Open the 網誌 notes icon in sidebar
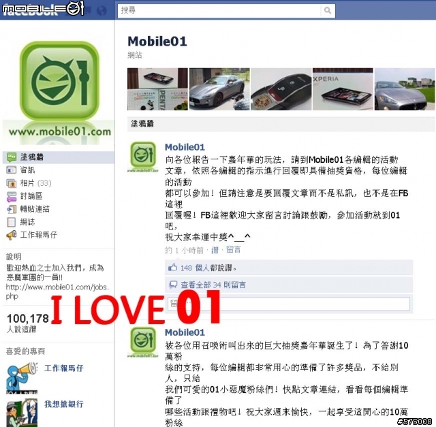Screen dimensions: 436x427 11,222
